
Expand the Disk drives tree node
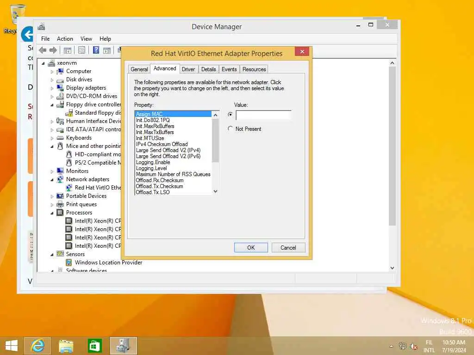(52, 80)
